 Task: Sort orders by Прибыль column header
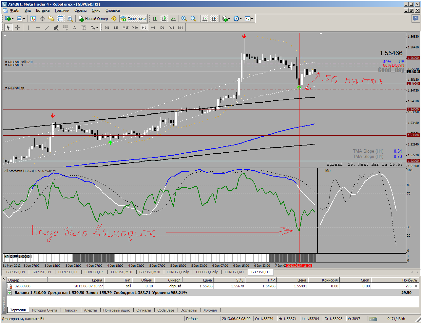click(x=395, y=280)
